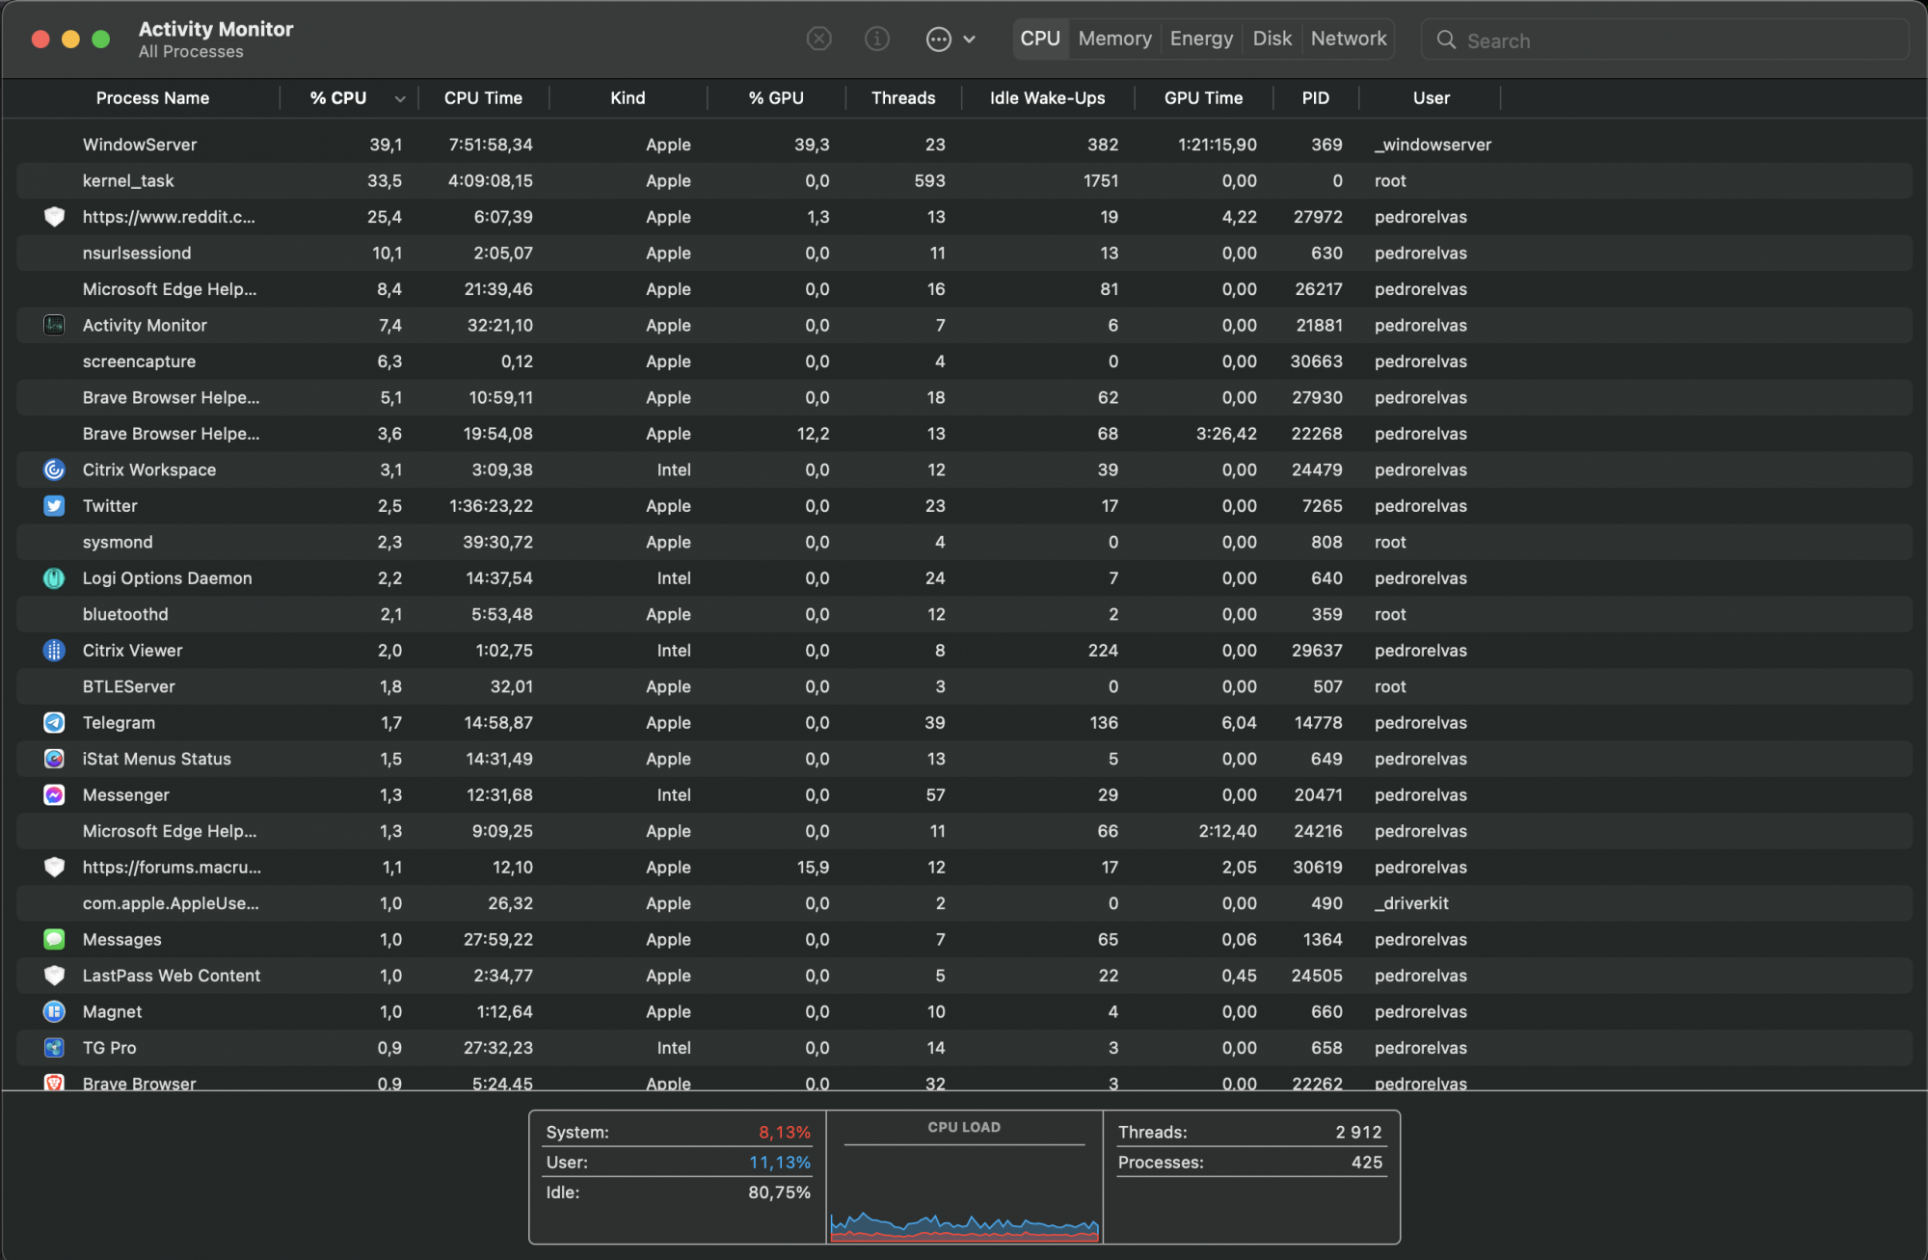Click the ellipsis more-options toolbar icon

(x=938, y=40)
